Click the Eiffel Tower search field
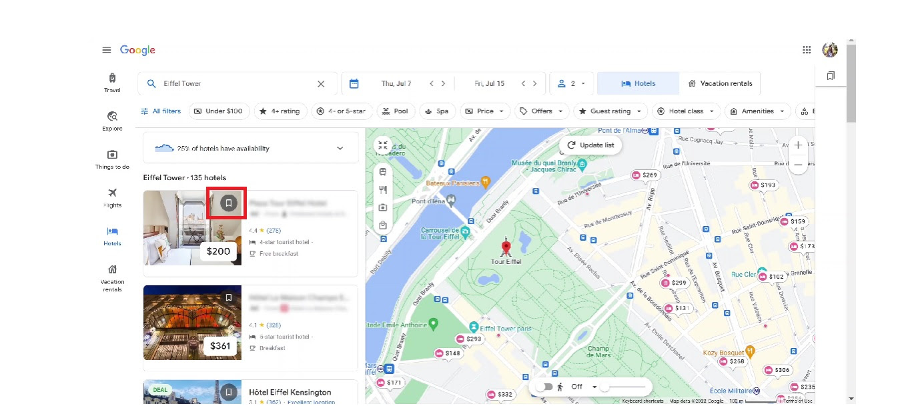908x414 pixels. pos(237,84)
